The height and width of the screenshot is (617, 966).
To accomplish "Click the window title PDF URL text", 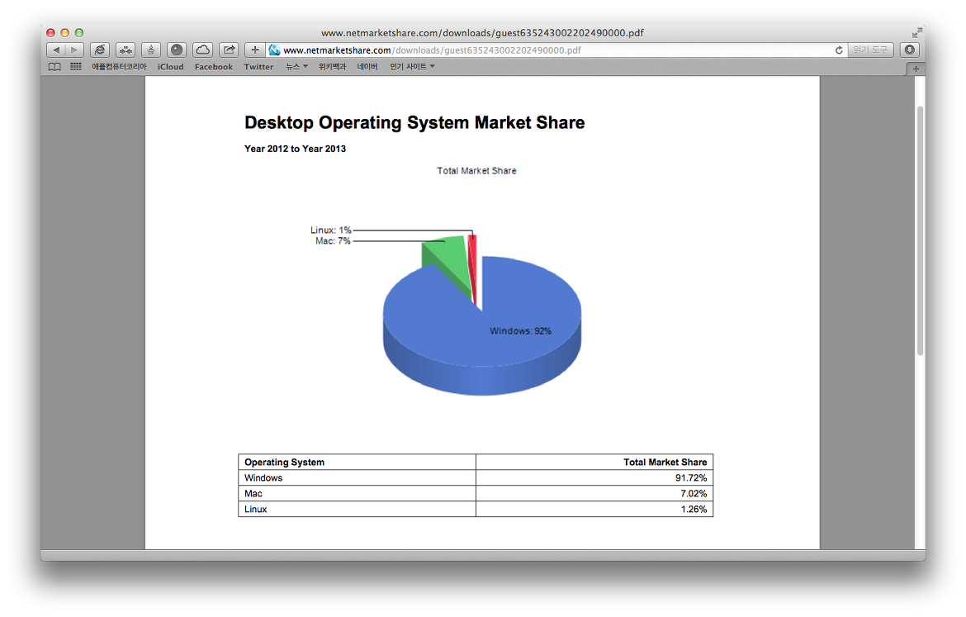I will click(482, 33).
